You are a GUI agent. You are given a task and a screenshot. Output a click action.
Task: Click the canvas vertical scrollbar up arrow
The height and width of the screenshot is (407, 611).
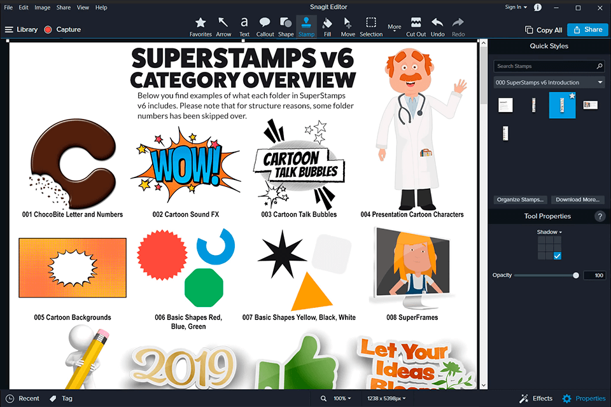tap(484, 43)
